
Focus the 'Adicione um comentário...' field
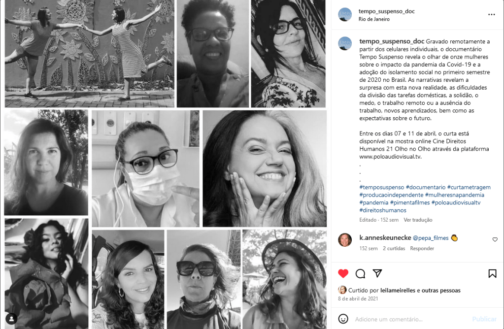coord(411,319)
